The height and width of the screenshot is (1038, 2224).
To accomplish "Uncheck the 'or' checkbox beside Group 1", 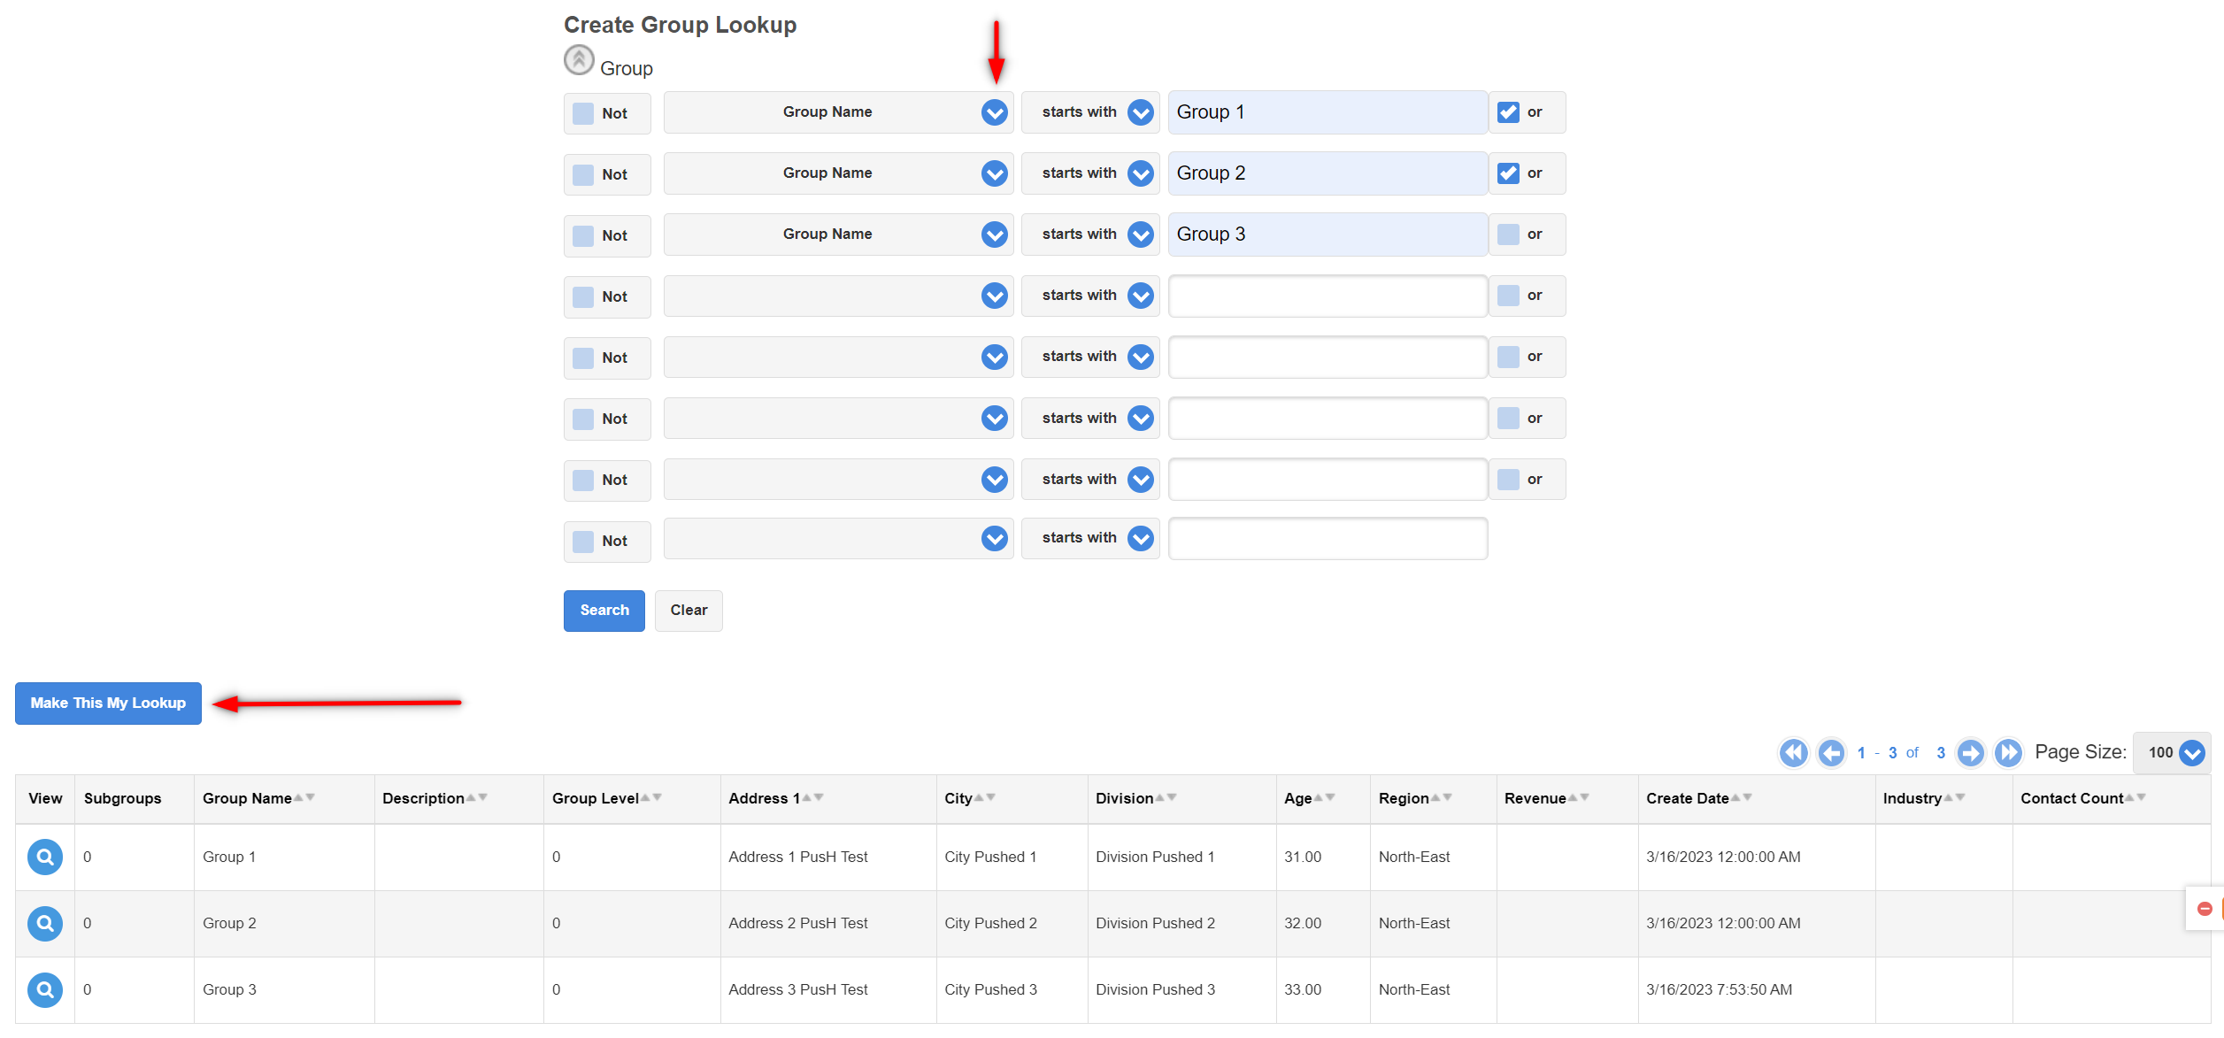I will (1508, 112).
